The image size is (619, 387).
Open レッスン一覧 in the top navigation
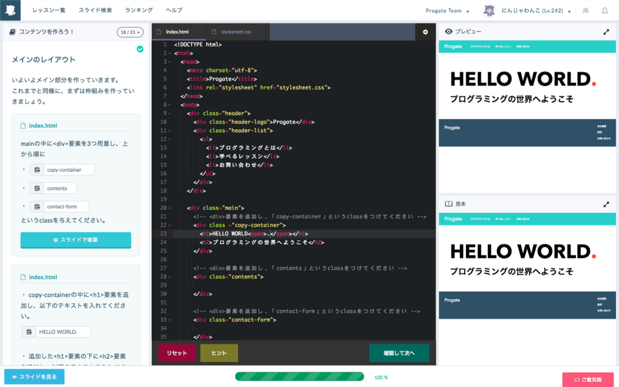49,10
